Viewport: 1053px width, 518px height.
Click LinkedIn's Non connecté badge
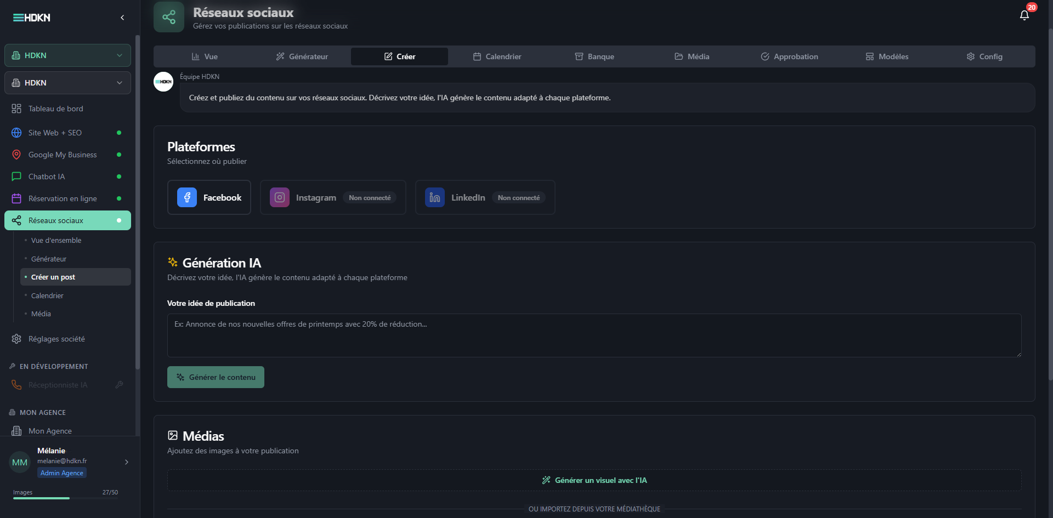pyautogui.click(x=519, y=198)
